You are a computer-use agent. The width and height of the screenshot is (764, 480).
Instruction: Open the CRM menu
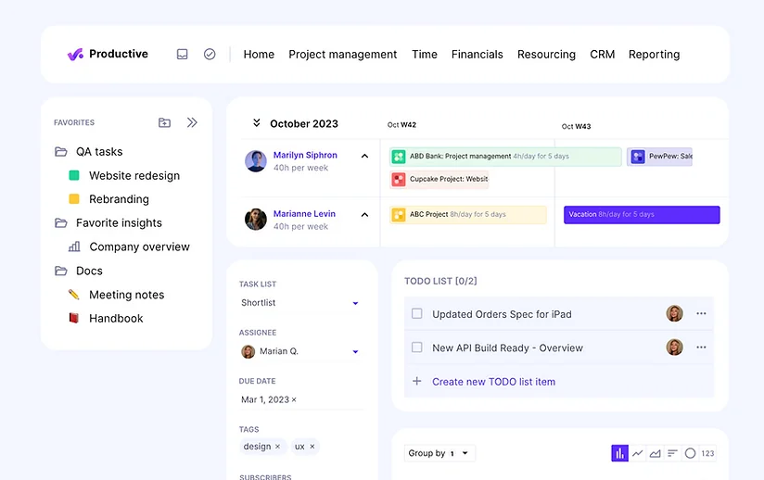tap(603, 55)
